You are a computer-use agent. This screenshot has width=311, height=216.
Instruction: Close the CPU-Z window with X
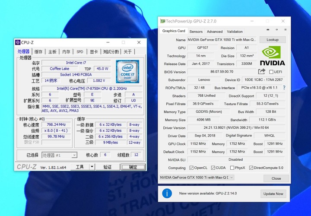tap(139, 42)
